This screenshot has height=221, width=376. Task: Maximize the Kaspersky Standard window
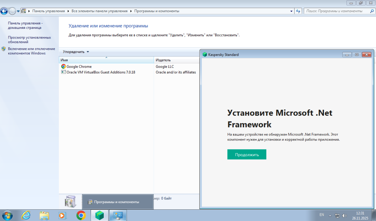(357, 55)
